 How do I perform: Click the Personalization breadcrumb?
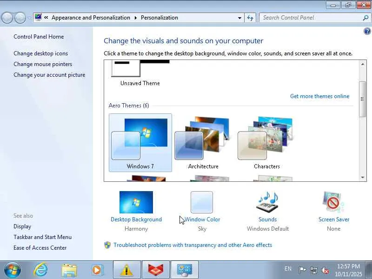pos(159,18)
